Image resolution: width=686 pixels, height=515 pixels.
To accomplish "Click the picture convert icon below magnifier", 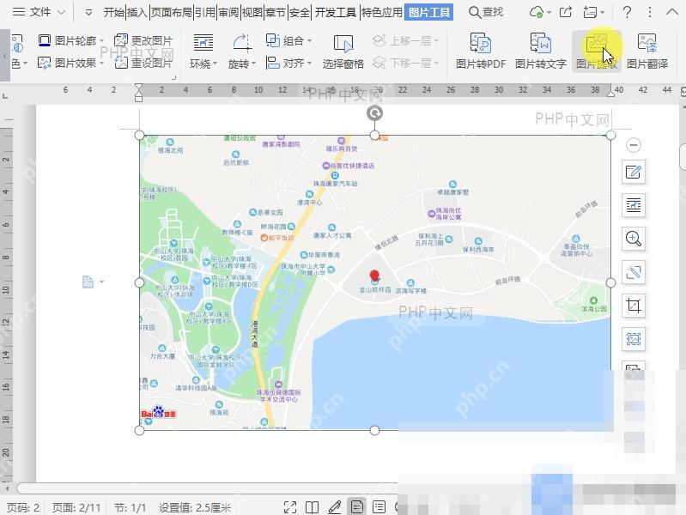I will click(x=633, y=272).
